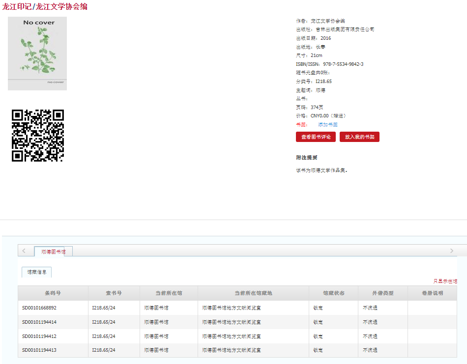Click the right arrow in library tab strip

tap(451, 251)
